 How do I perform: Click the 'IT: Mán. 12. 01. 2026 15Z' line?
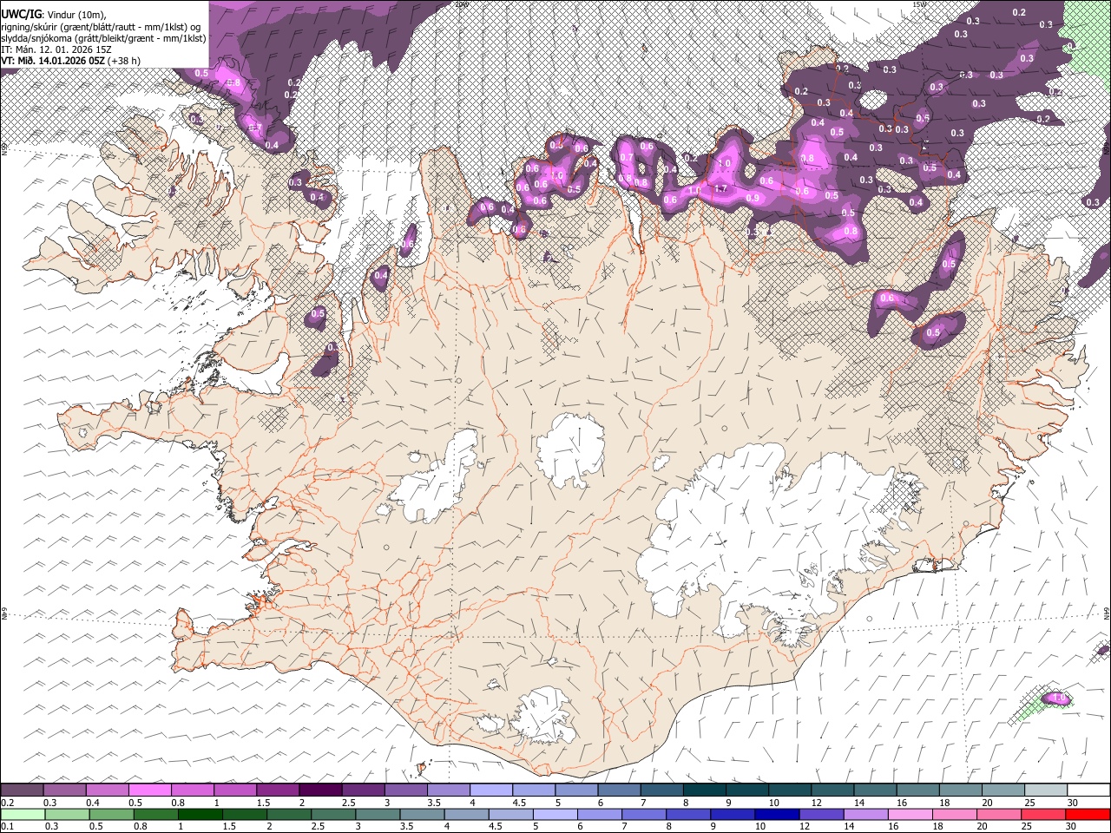pos(56,49)
